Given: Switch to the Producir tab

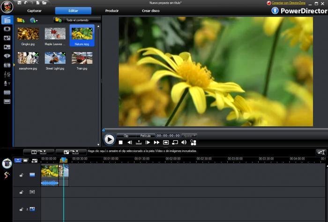Looking at the screenshot, I should (x=112, y=10).
